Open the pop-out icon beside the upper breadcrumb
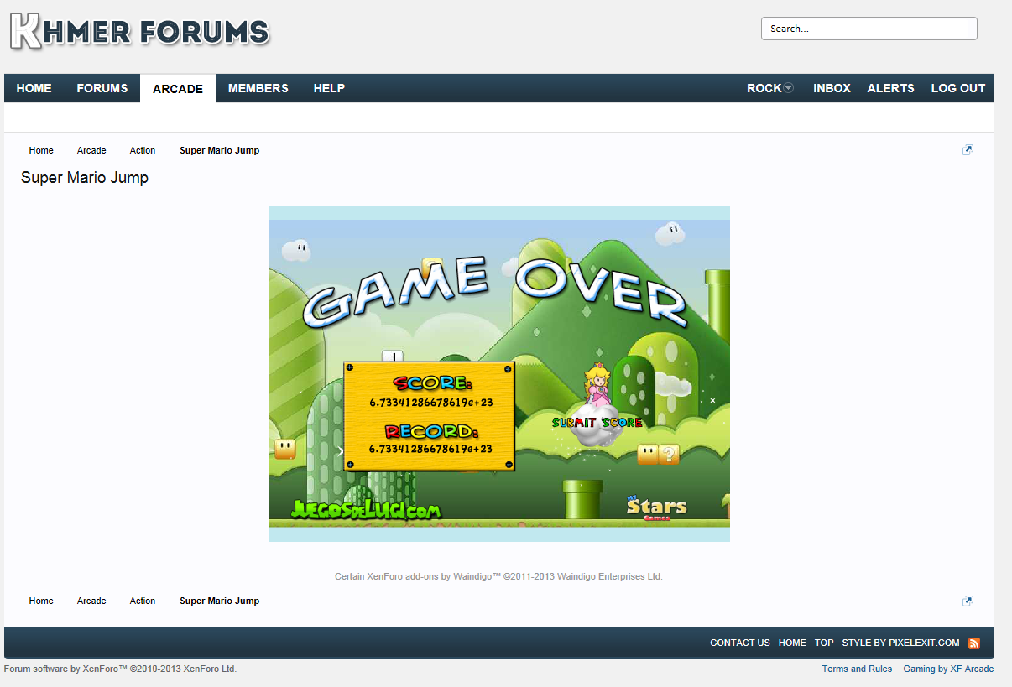 click(x=968, y=150)
